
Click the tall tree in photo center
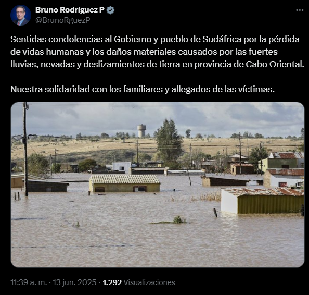click(169, 141)
